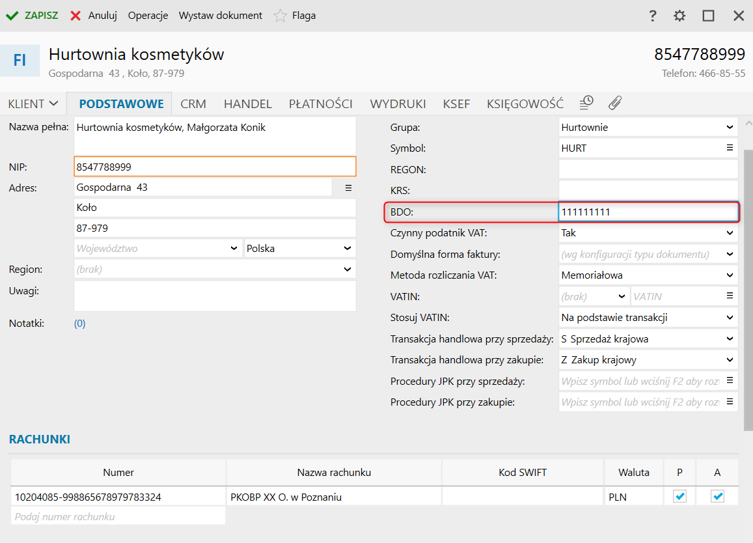This screenshot has height=543, width=753.
Task: Switch to the HANDEL tab
Action: (x=247, y=104)
